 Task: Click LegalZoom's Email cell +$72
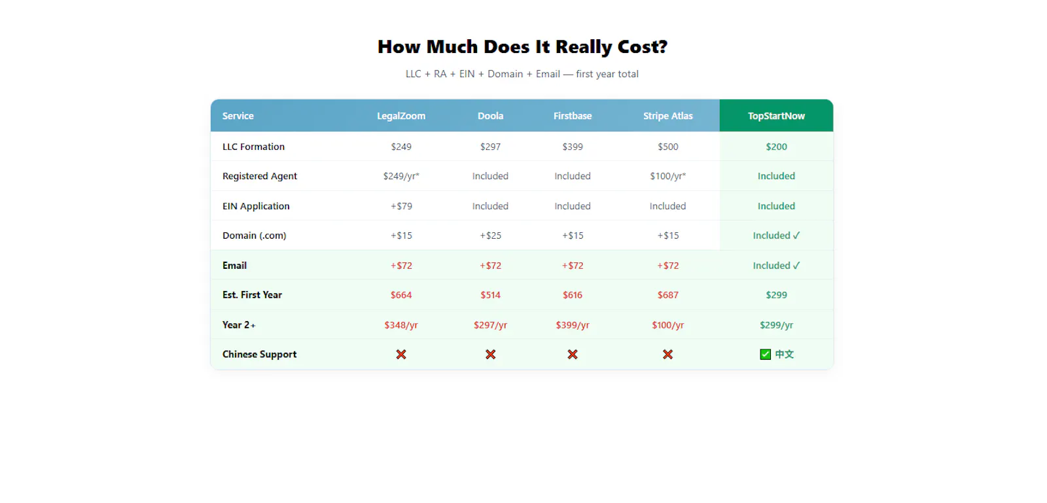coord(401,266)
